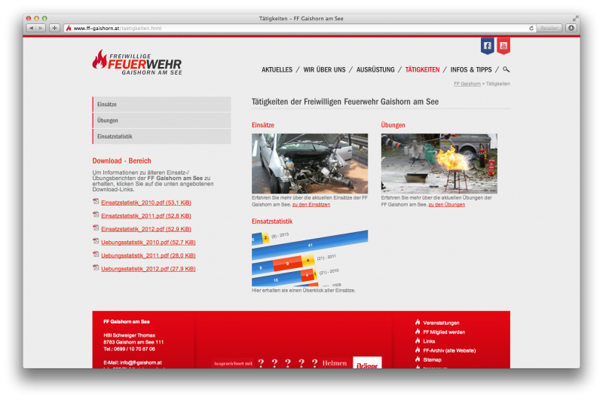This screenshot has height=400, width=603.
Task: Open FF Mitglied werden footer link
Action: click(x=444, y=332)
